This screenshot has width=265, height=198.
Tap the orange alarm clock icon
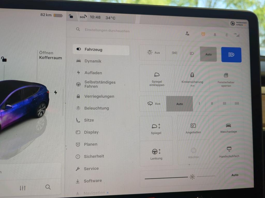(x=203, y=34)
